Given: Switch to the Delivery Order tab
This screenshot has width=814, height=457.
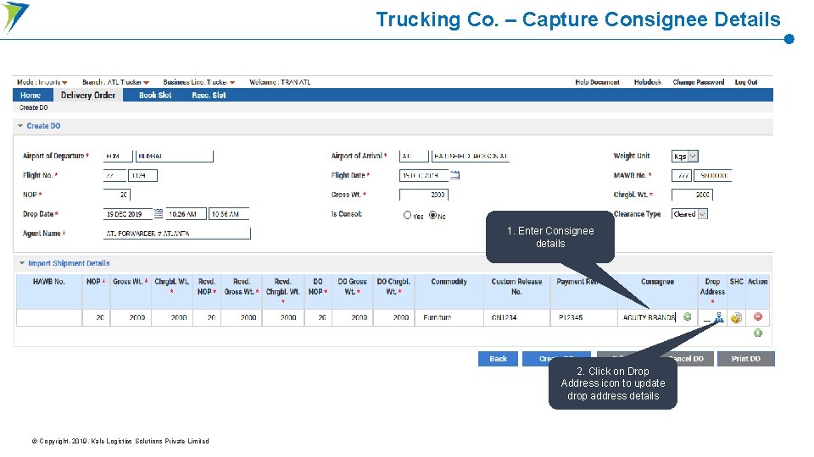Looking at the screenshot, I should click(x=89, y=96).
